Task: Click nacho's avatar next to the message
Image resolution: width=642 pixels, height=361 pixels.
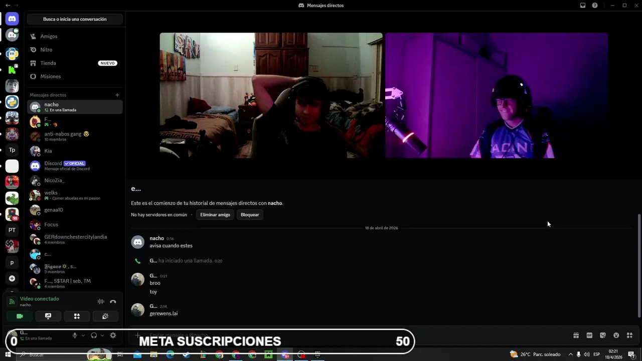Action: [137, 242]
